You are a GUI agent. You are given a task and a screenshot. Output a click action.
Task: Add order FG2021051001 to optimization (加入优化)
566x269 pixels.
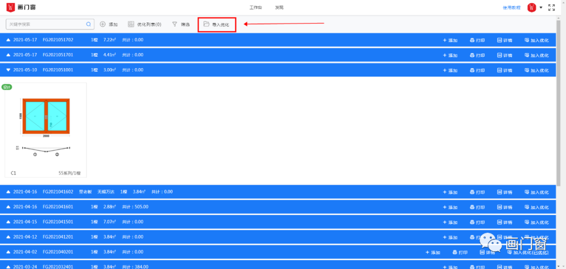(536, 70)
